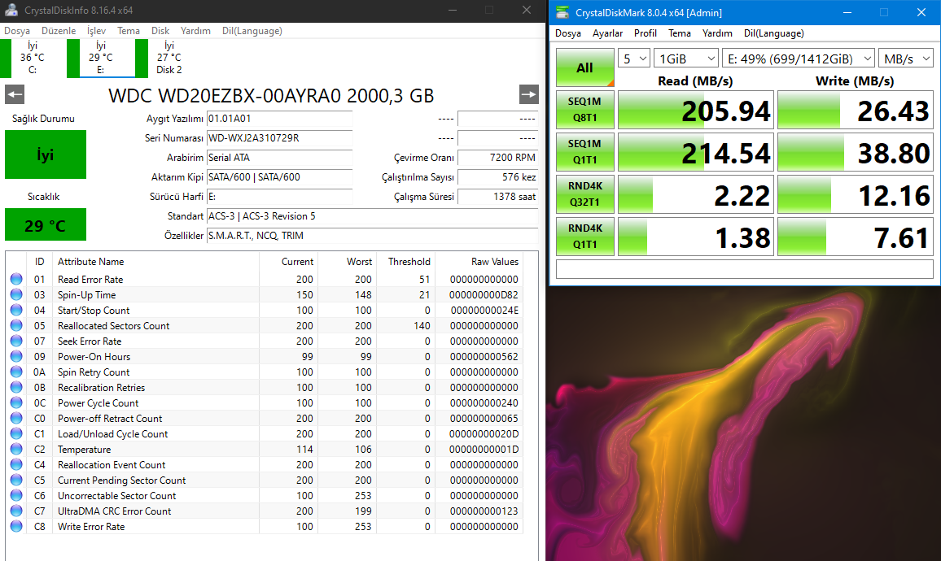Click status circle for Temperature attribute
Image resolution: width=941 pixels, height=561 pixels.
[x=16, y=449]
